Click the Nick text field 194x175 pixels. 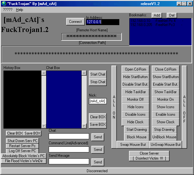[98, 101]
